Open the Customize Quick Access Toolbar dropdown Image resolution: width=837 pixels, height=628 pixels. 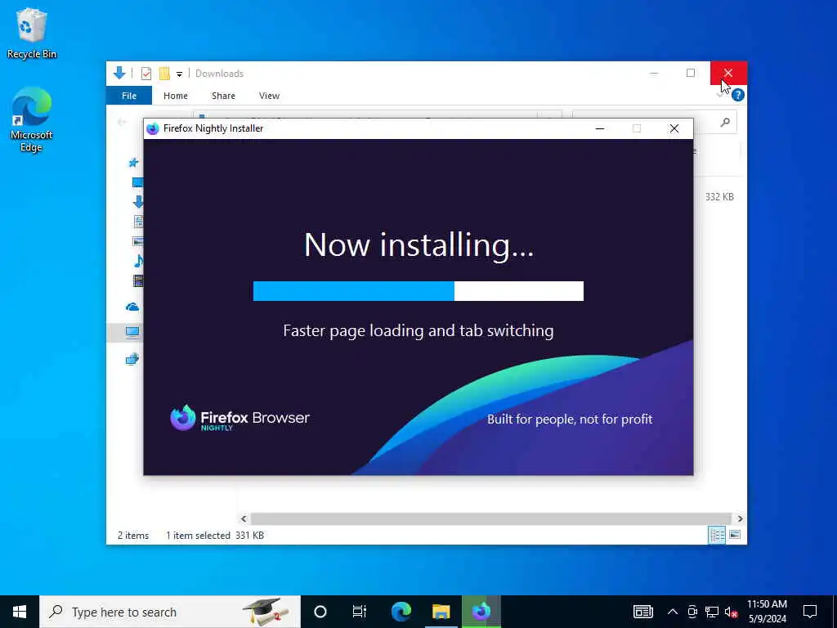click(x=179, y=74)
